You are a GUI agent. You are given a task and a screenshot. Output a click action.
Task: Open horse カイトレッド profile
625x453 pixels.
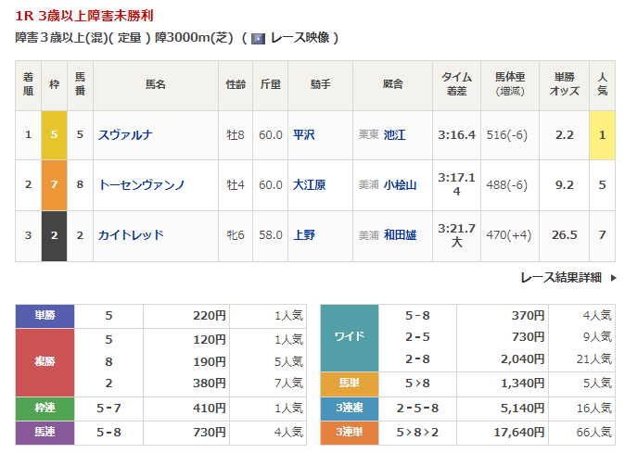tap(131, 235)
